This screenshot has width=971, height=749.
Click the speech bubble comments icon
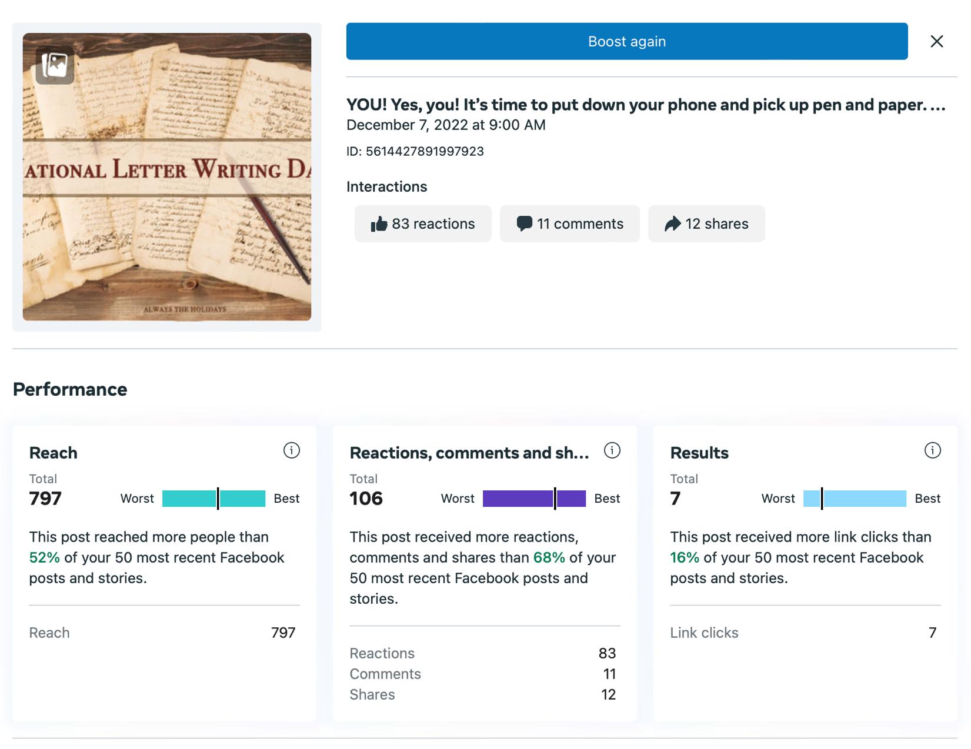524,224
